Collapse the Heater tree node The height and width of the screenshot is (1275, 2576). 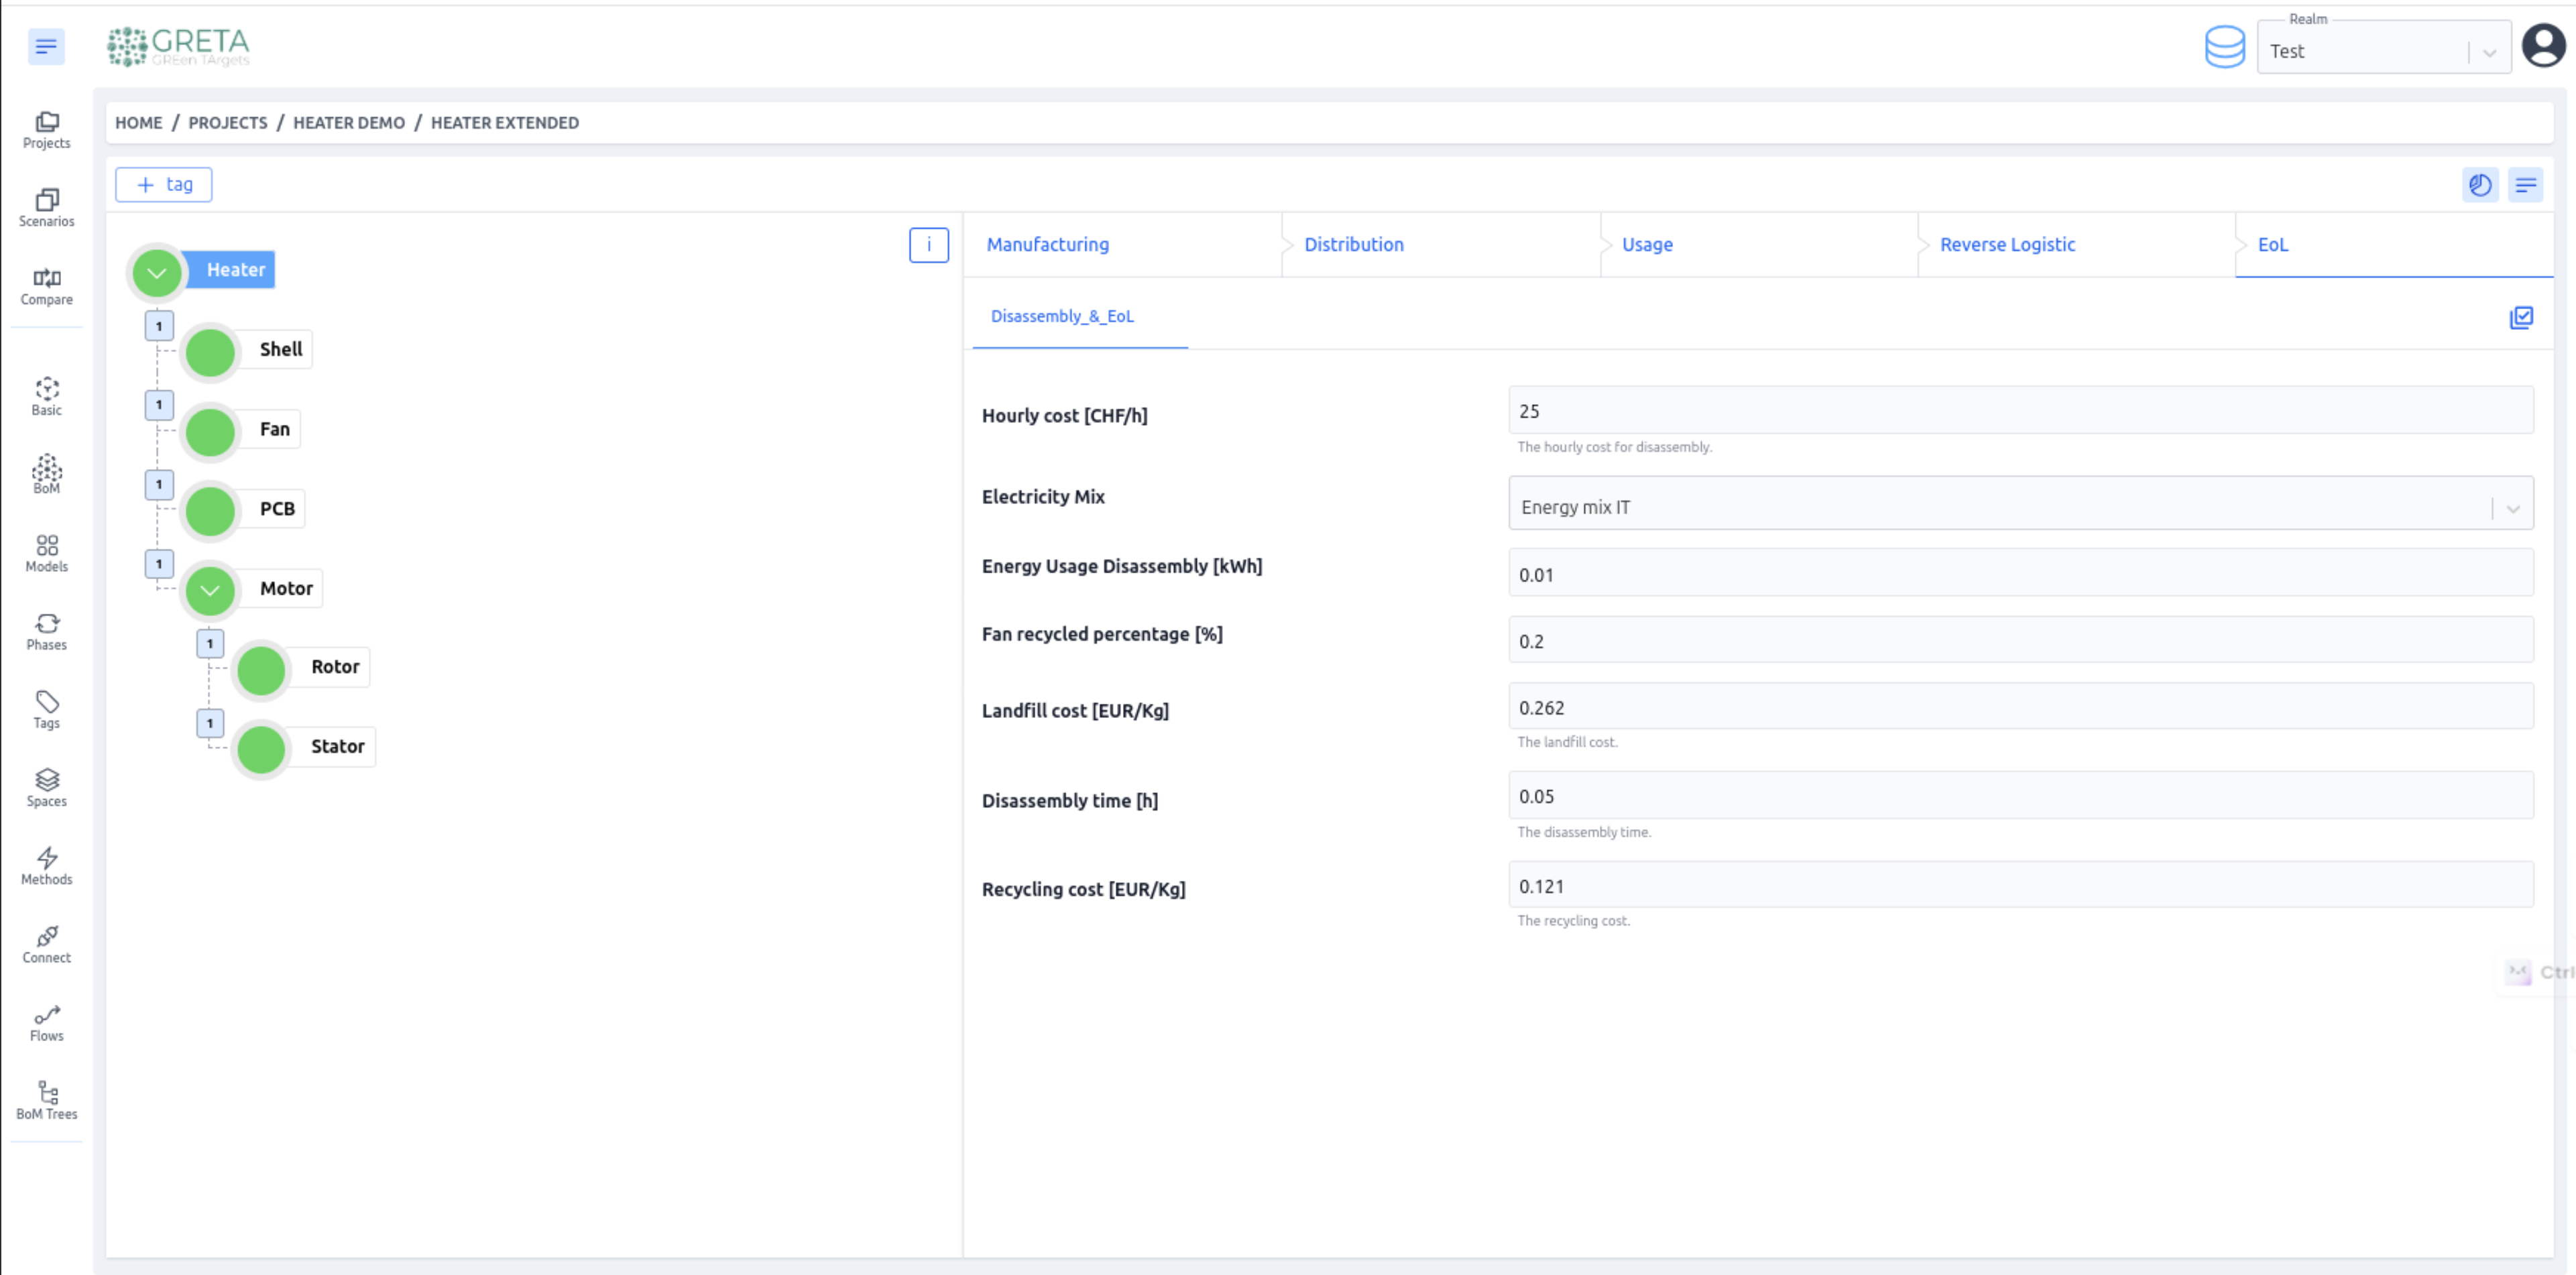(x=157, y=272)
